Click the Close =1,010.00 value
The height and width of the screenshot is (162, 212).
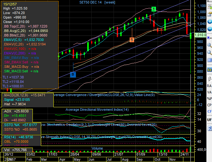(16, 22)
